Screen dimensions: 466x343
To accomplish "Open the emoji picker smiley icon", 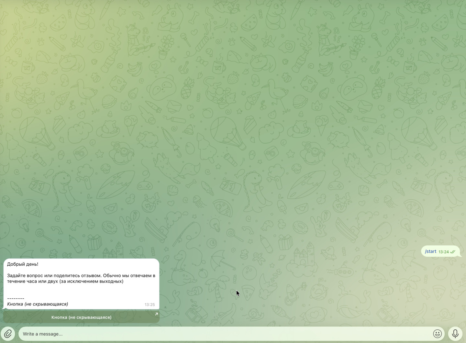I will click(x=437, y=334).
